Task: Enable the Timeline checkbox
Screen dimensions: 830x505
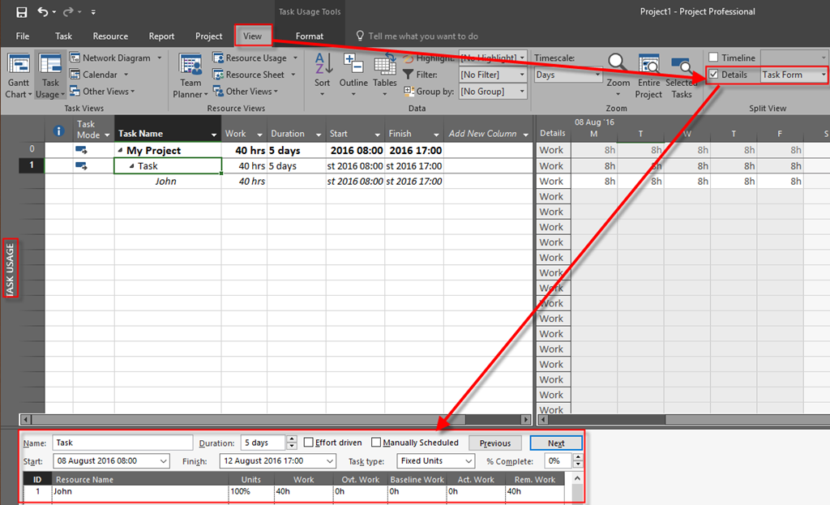Action: point(713,58)
